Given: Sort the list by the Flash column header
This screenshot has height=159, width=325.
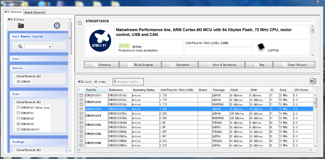Looking at the screenshot, I should (x=239, y=90).
